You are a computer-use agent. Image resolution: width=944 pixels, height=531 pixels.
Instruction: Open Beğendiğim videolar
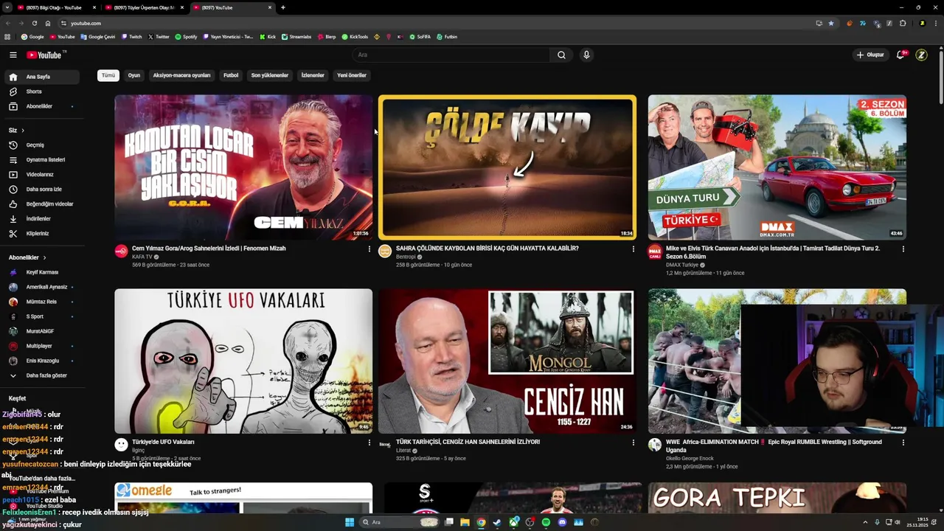pyautogui.click(x=42, y=204)
